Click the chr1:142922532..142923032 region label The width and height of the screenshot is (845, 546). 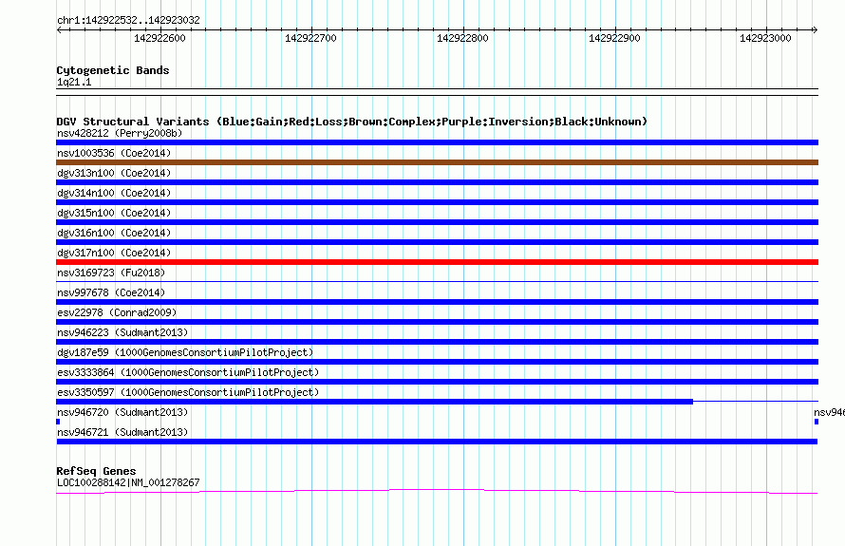click(x=128, y=20)
